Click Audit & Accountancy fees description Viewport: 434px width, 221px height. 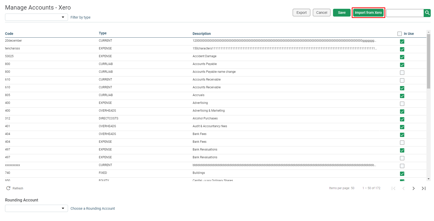point(210,126)
